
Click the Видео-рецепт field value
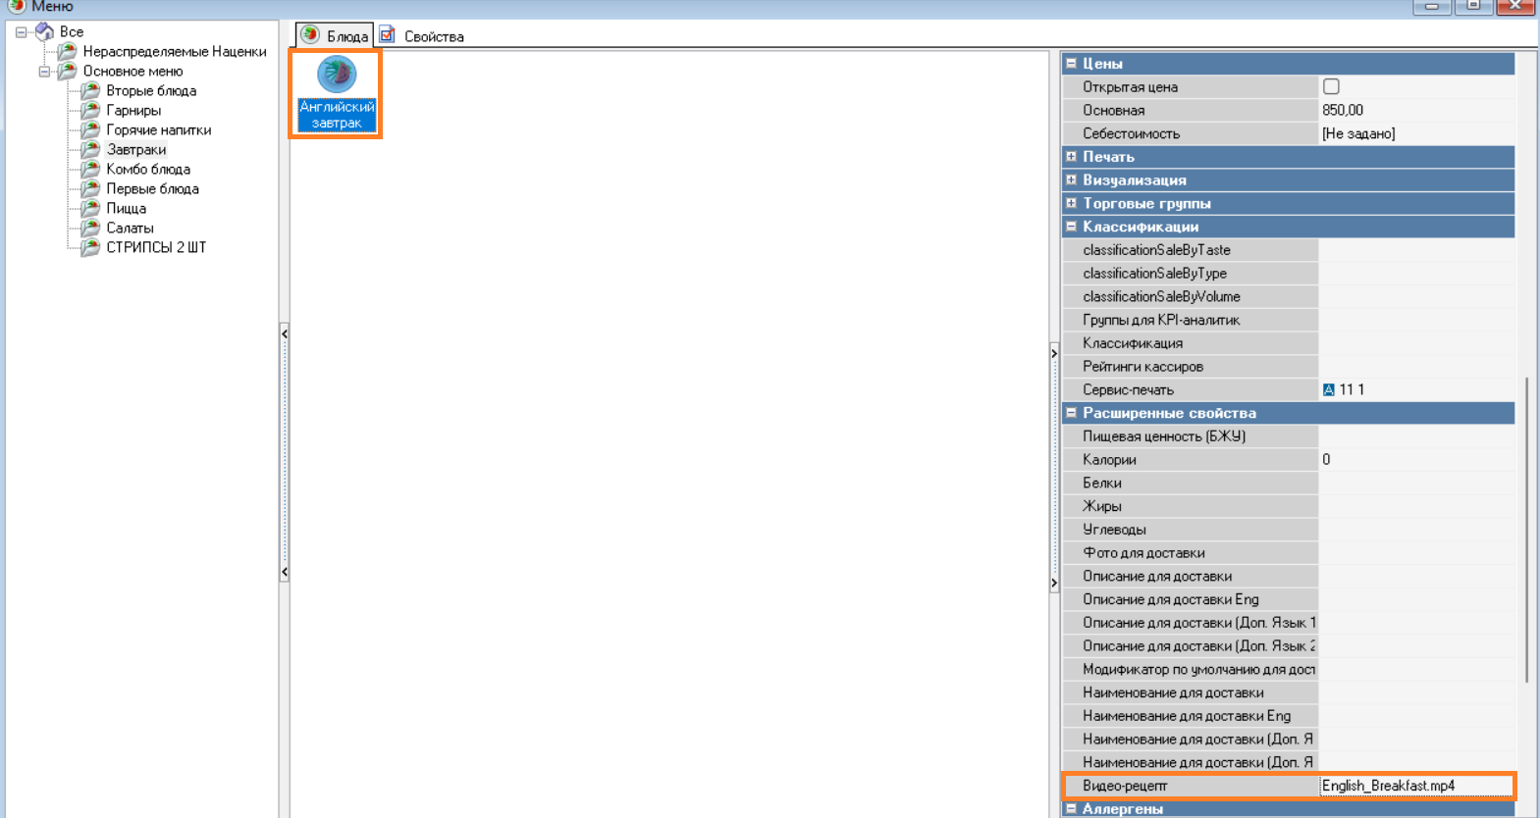pyautogui.click(x=1413, y=786)
